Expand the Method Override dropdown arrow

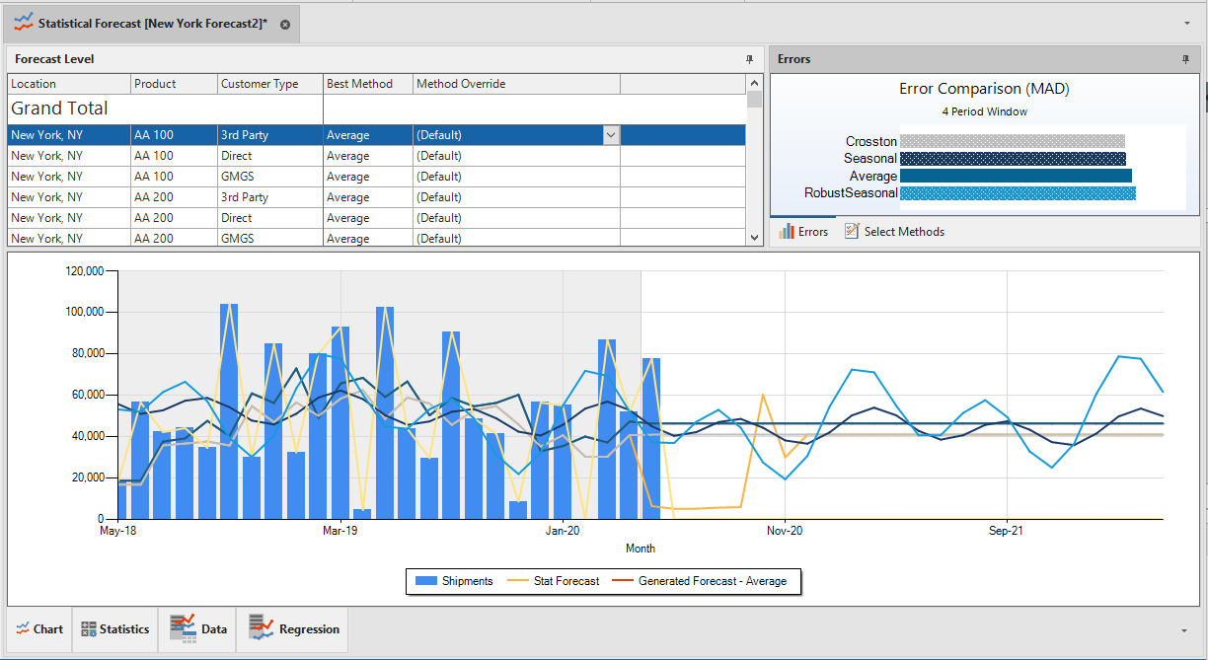point(612,135)
